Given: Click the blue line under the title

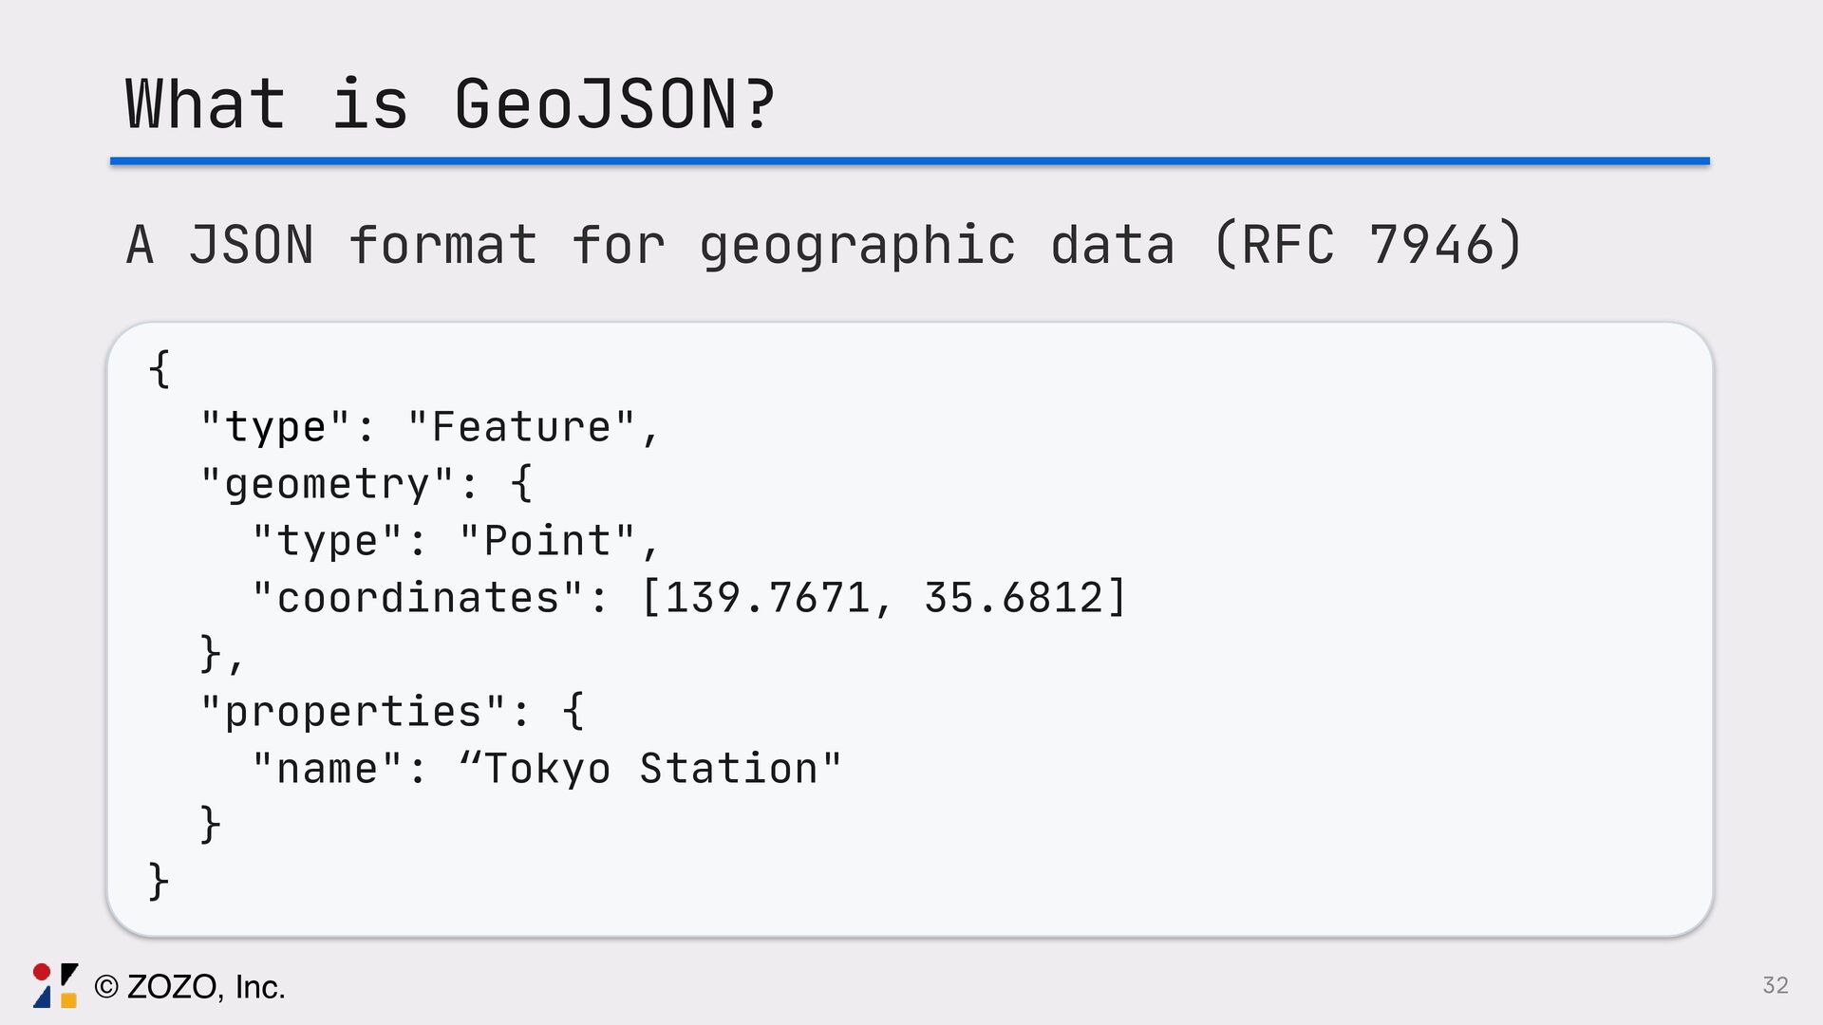Looking at the screenshot, I should (910, 161).
